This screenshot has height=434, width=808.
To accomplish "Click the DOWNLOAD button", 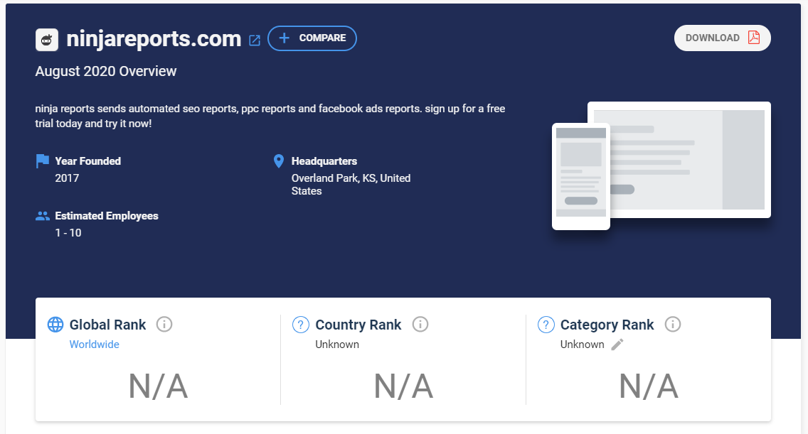I will pos(722,38).
